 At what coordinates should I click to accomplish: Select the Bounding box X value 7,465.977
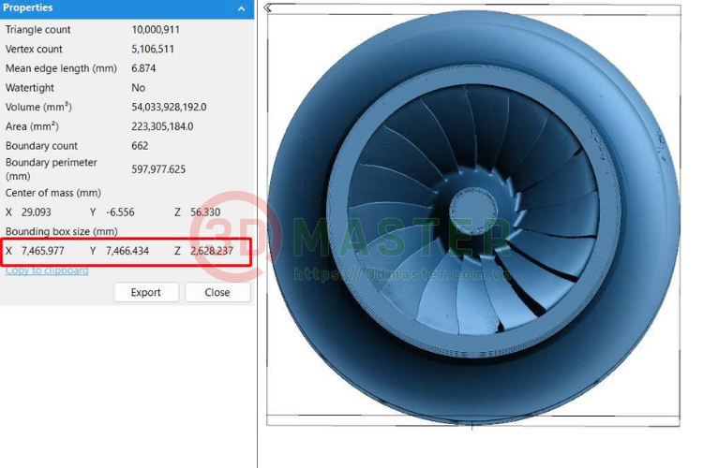tap(43, 251)
